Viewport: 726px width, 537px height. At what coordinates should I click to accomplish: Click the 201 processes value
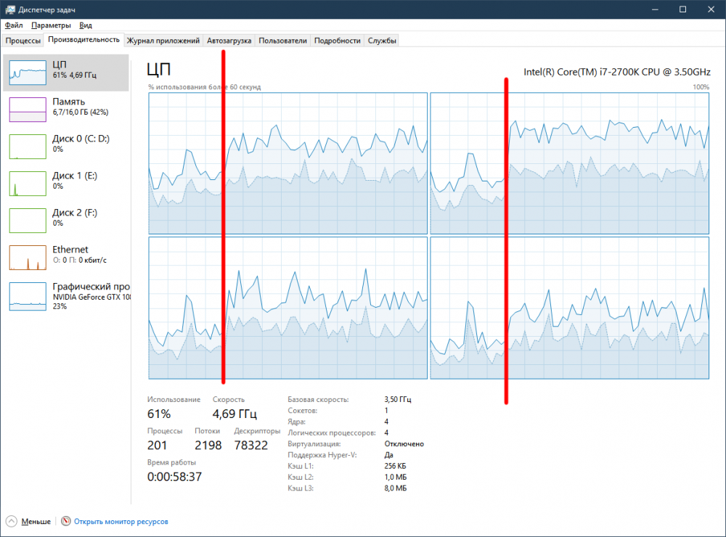click(157, 446)
